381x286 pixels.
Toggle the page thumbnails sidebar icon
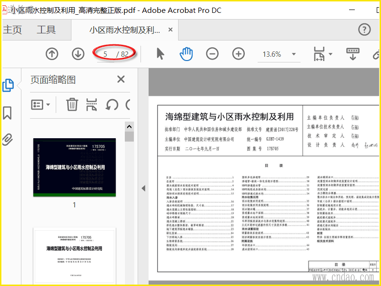pos(8,85)
